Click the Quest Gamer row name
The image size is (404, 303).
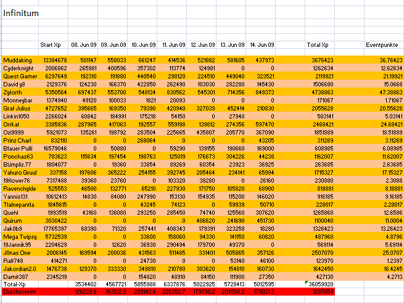pyautogui.click(x=20, y=76)
